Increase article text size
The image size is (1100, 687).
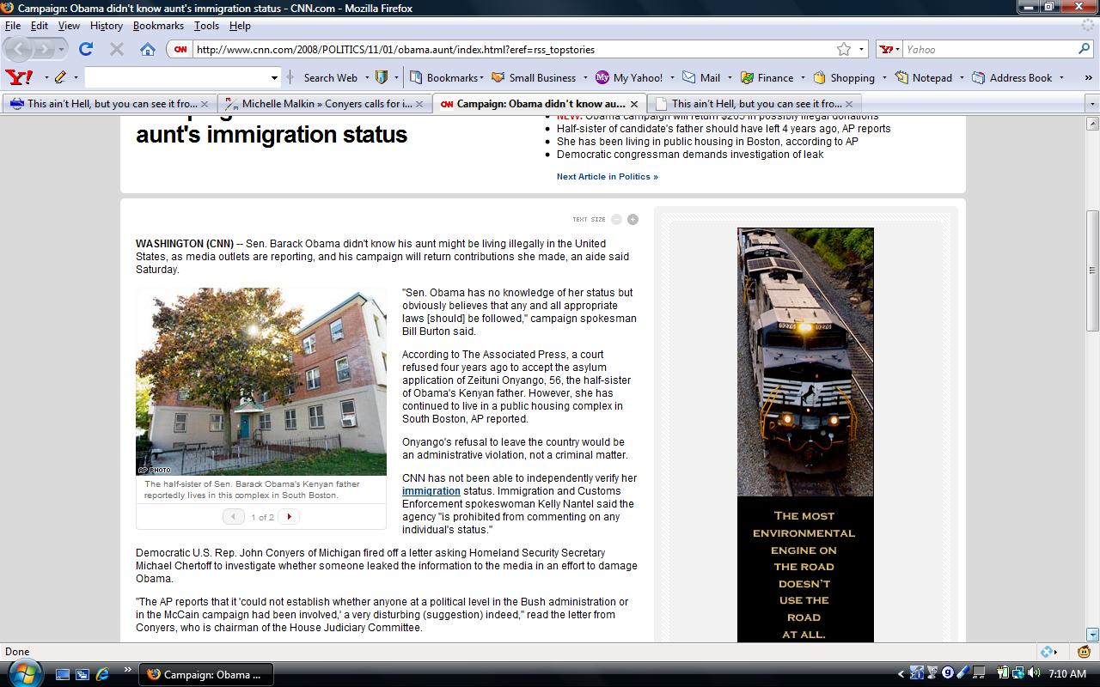tap(632, 220)
